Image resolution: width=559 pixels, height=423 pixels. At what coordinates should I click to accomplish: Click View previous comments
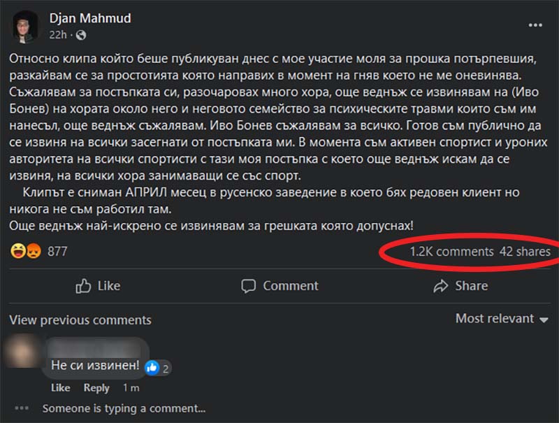[80, 320]
